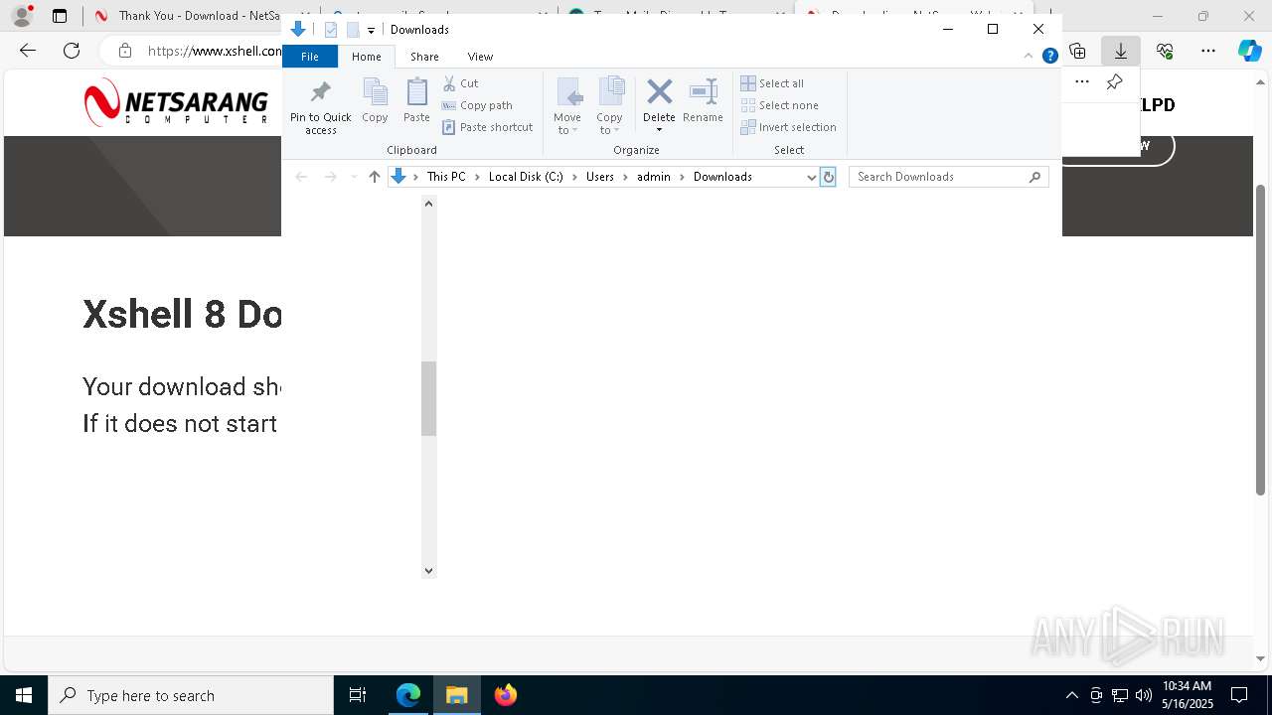The image size is (1272, 715).
Task: Click more options in Edge downloads flyout
Action: coord(1082,81)
